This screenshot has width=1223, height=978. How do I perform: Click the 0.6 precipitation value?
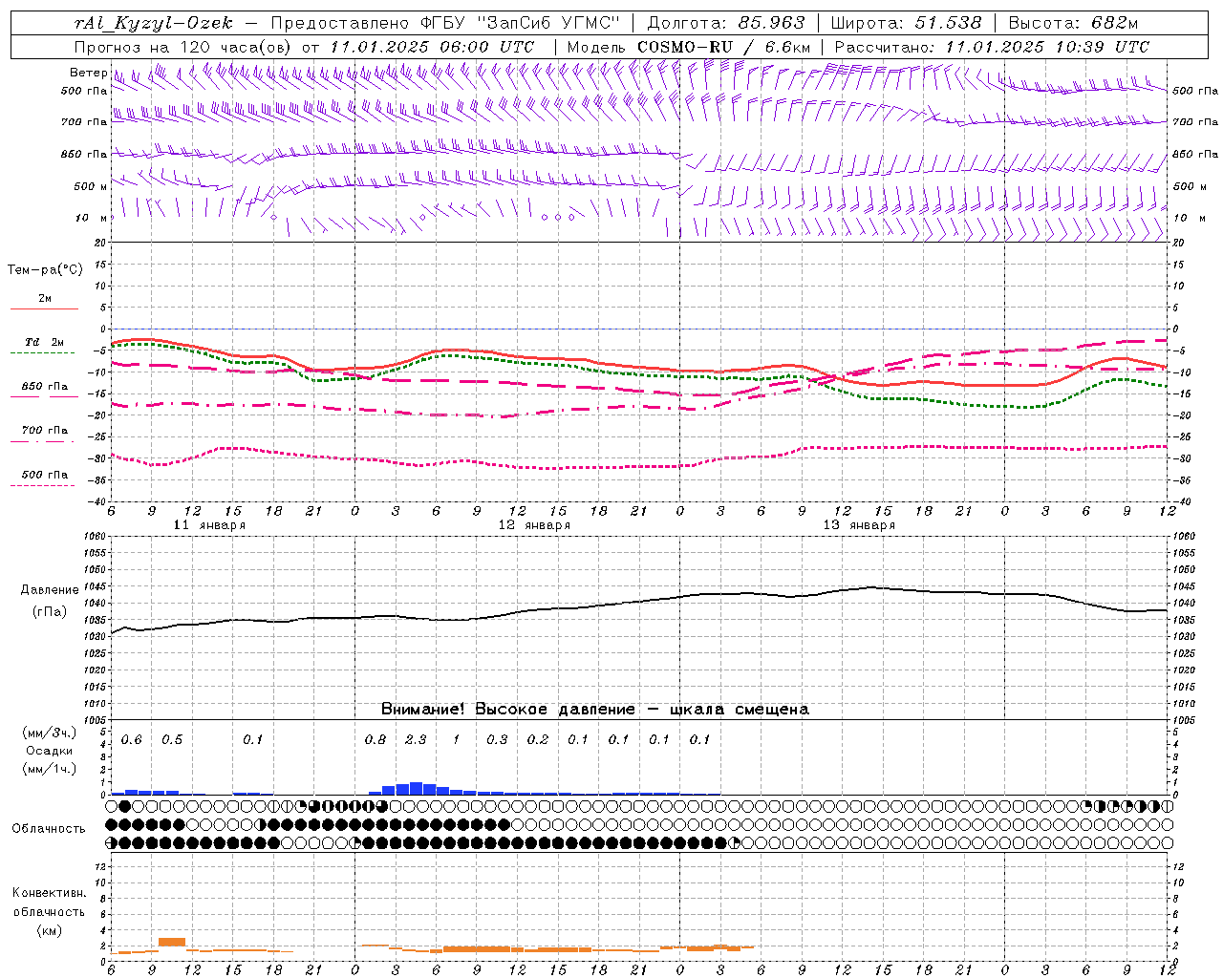[x=131, y=739]
